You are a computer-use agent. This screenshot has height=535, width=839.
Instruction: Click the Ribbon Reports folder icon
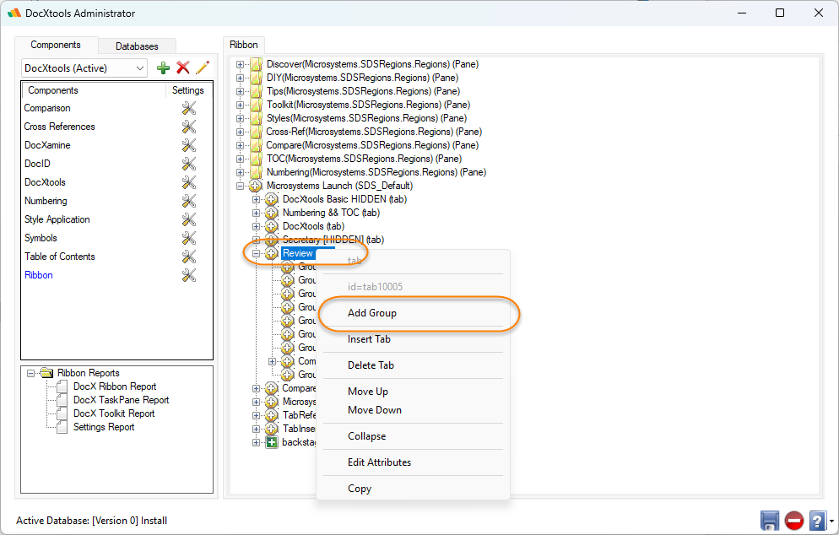point(46,373)
